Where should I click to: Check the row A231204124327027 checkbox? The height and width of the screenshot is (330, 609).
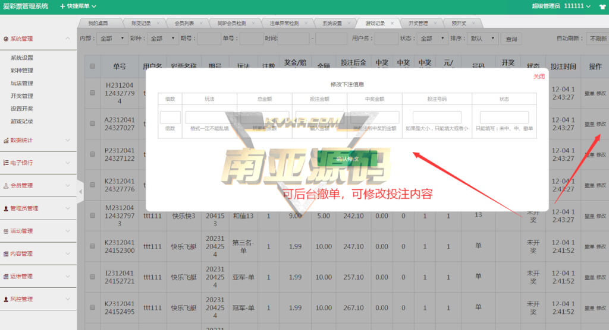92,123
